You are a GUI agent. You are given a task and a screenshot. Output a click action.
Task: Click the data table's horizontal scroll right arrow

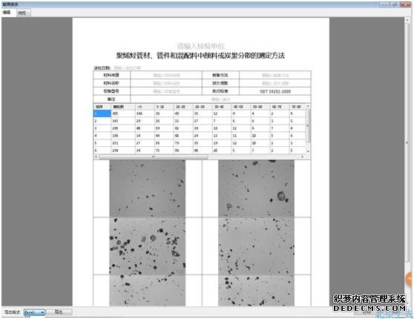pyautogui.click(x=303, y=157)
